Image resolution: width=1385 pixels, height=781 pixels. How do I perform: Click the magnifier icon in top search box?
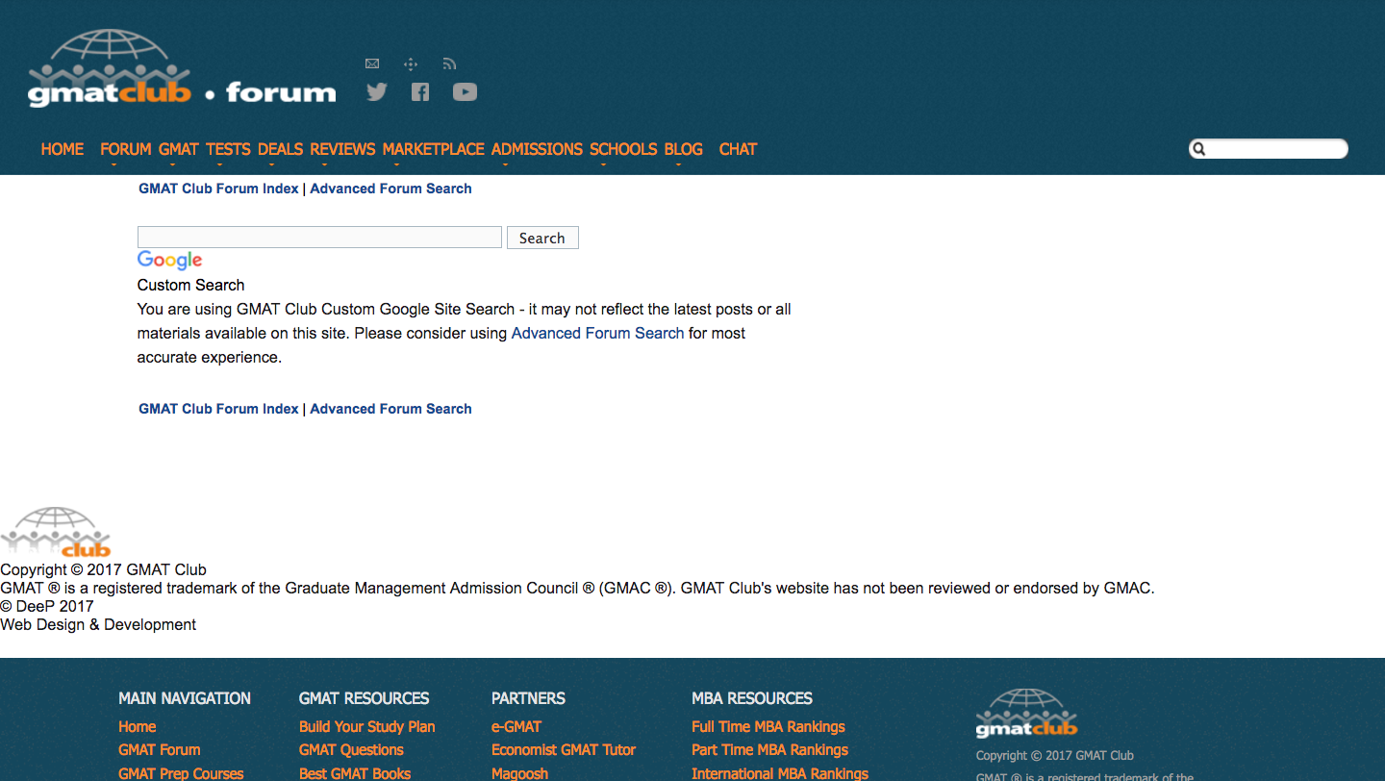point(1199,149)
